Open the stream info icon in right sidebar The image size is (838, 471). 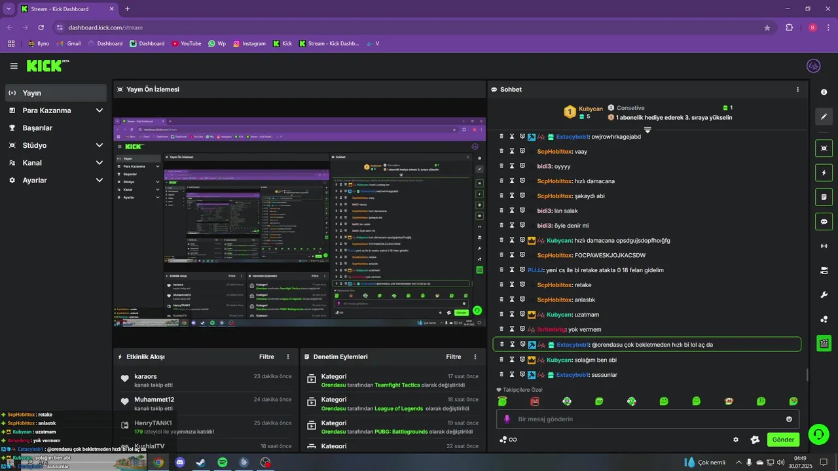coord(824,92)
